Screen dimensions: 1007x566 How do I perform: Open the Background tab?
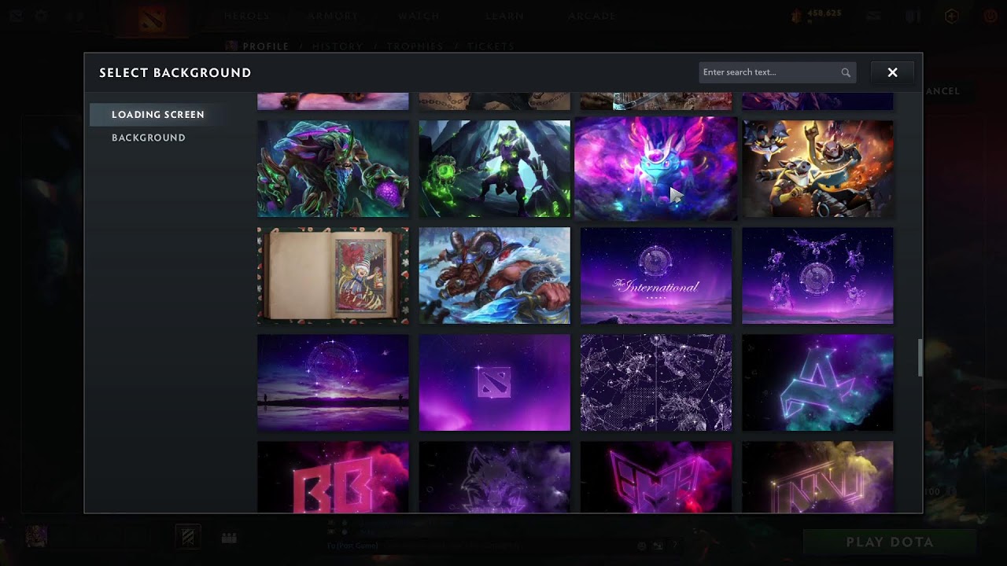click(148, 138)
